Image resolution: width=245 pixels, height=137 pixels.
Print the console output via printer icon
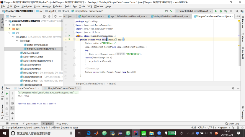12,113
